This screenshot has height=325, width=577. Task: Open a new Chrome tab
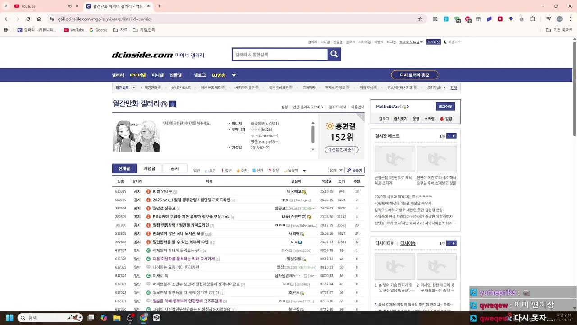[159, 6]
